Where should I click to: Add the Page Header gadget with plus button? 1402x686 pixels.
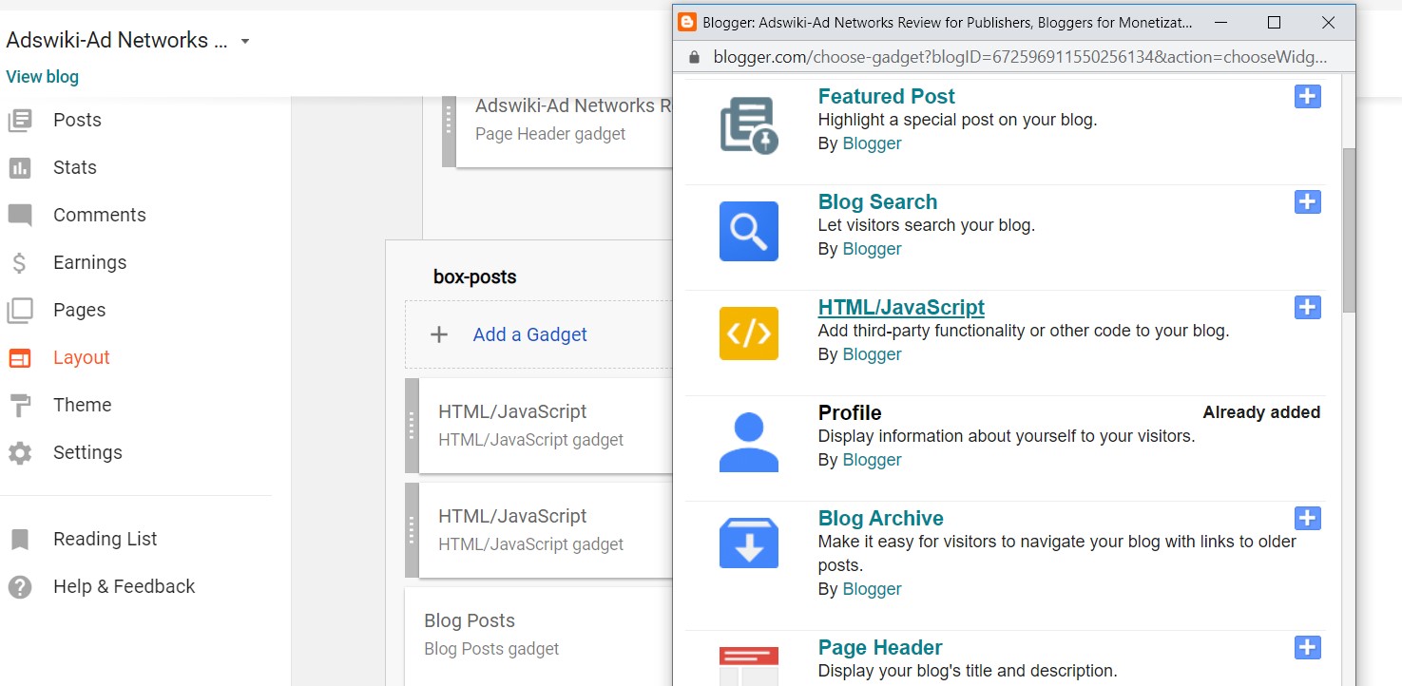click(x=1308, y=647)
